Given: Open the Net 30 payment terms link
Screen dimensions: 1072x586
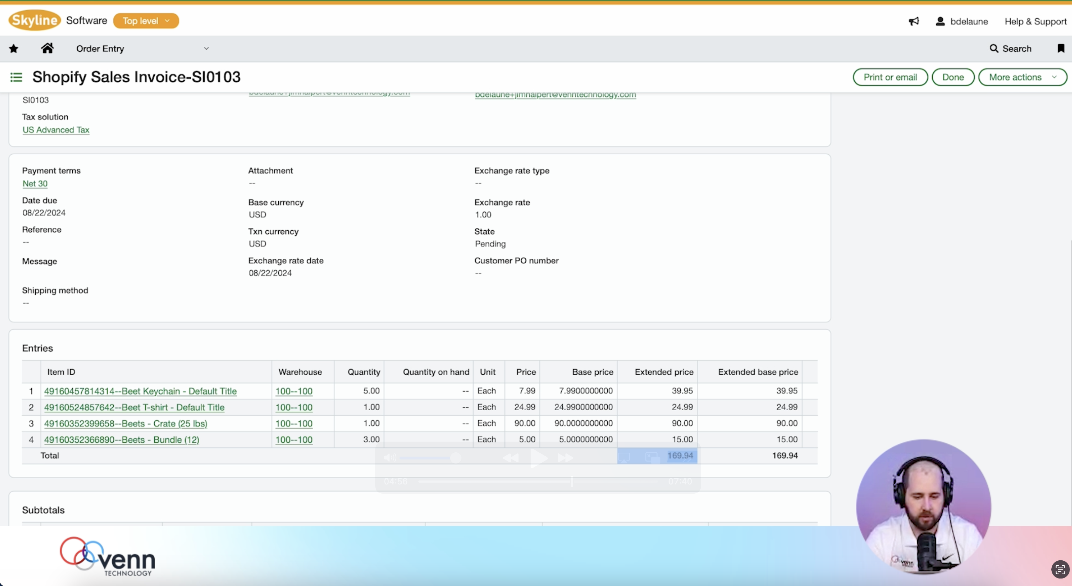Looking at the screenshot, I should coord(35,184).
